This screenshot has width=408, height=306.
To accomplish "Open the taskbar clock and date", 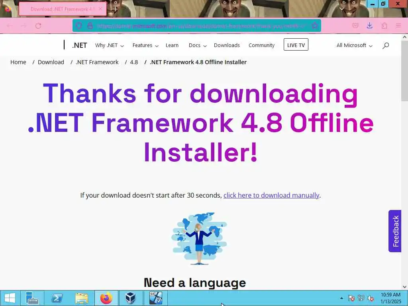I will pyautogui.click(x=390, y=298).
